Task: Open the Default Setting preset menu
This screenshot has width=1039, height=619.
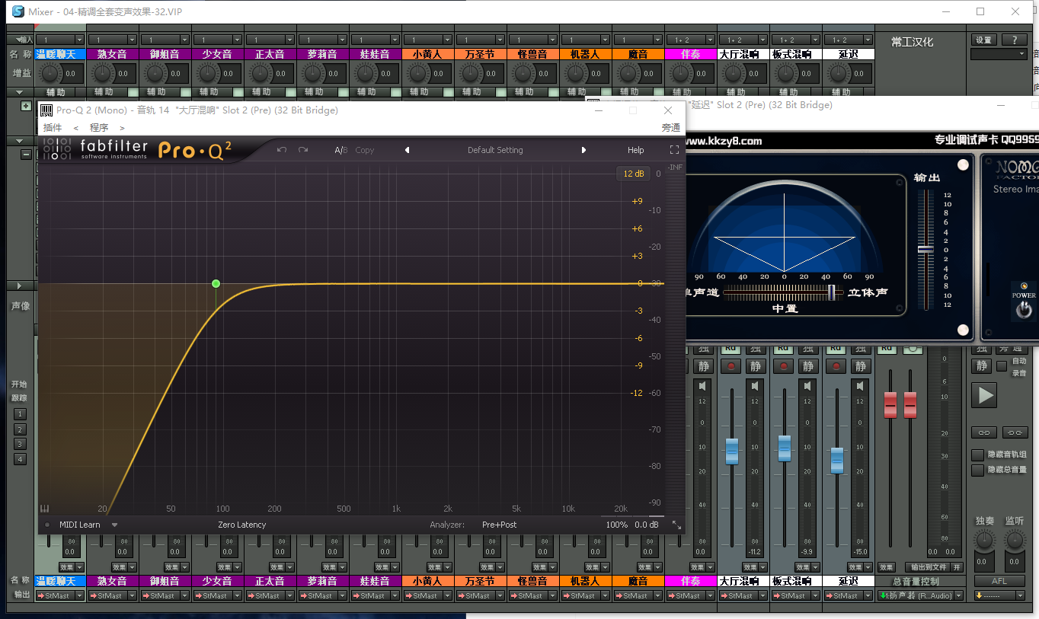Action: click(495, 150)
